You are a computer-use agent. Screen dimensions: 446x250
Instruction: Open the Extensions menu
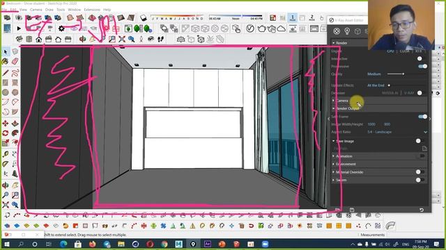92,10
